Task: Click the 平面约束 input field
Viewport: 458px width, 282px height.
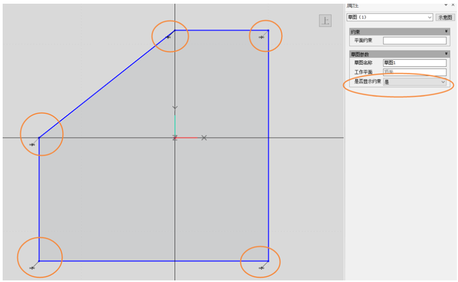Action: click(x=415, y=41)
